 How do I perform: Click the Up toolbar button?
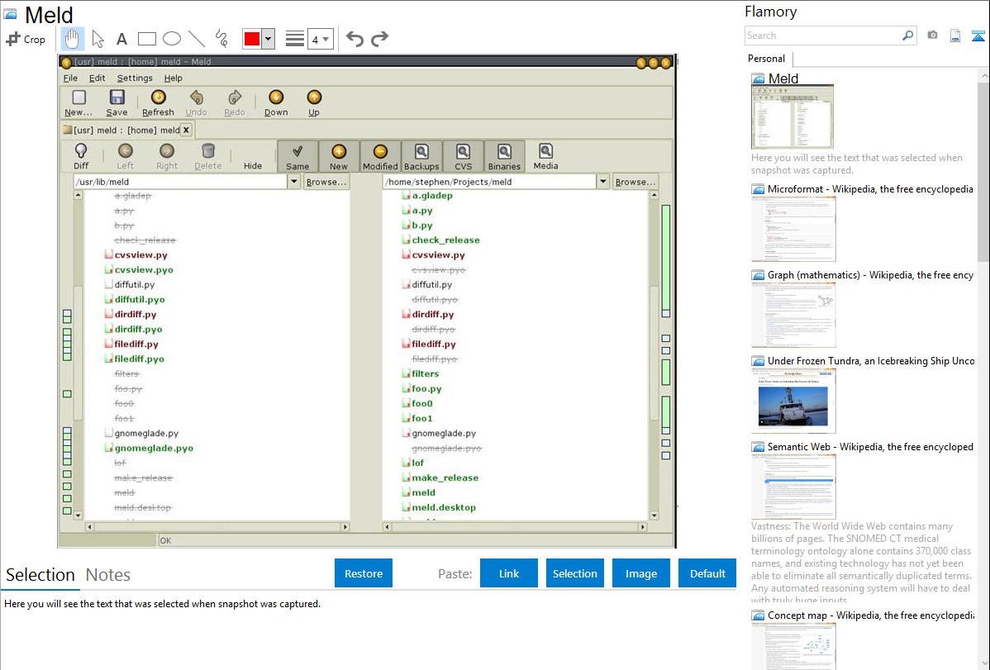(314, 103)
